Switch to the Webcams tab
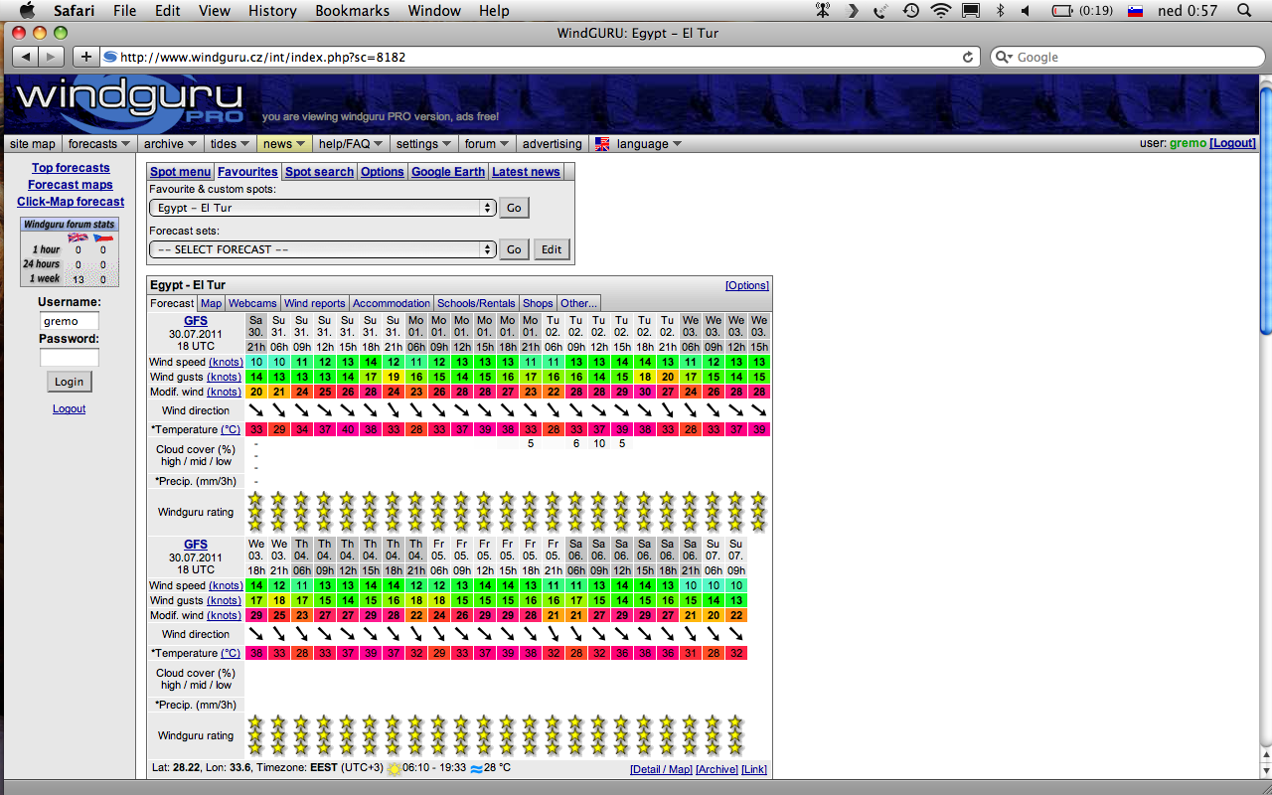 [252, 303]
